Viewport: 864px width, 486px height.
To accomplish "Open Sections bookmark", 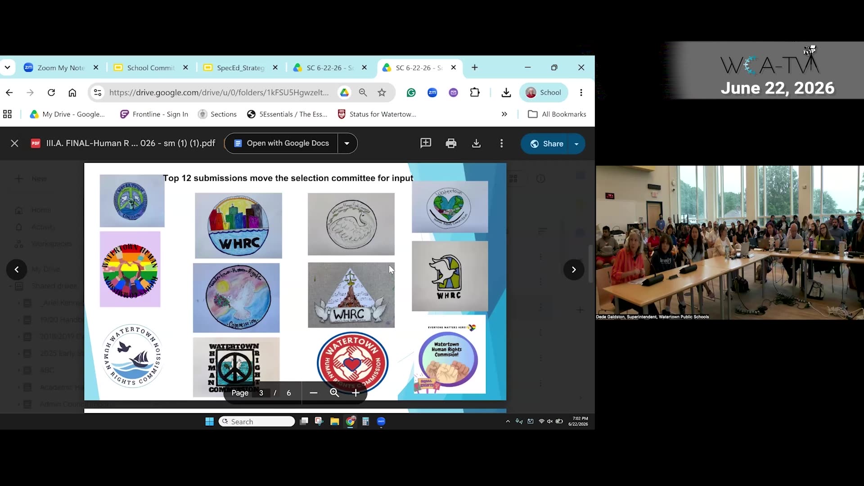I will click(x=217, y=114).
